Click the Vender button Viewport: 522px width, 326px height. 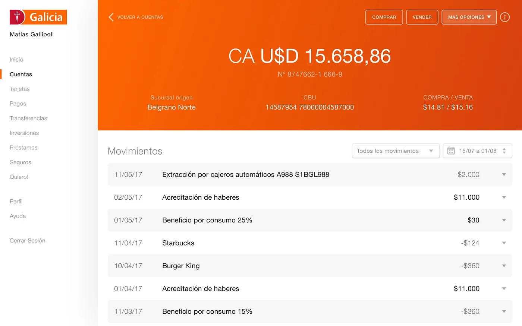422,17
